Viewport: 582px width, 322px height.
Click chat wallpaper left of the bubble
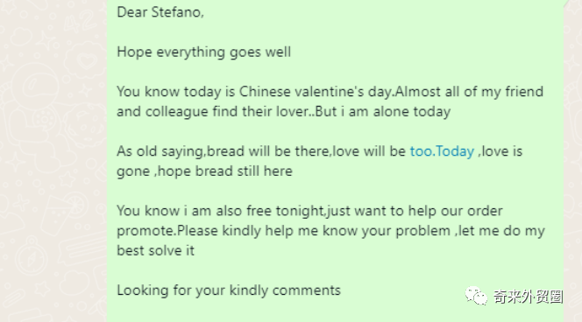[x=53, y=161]
